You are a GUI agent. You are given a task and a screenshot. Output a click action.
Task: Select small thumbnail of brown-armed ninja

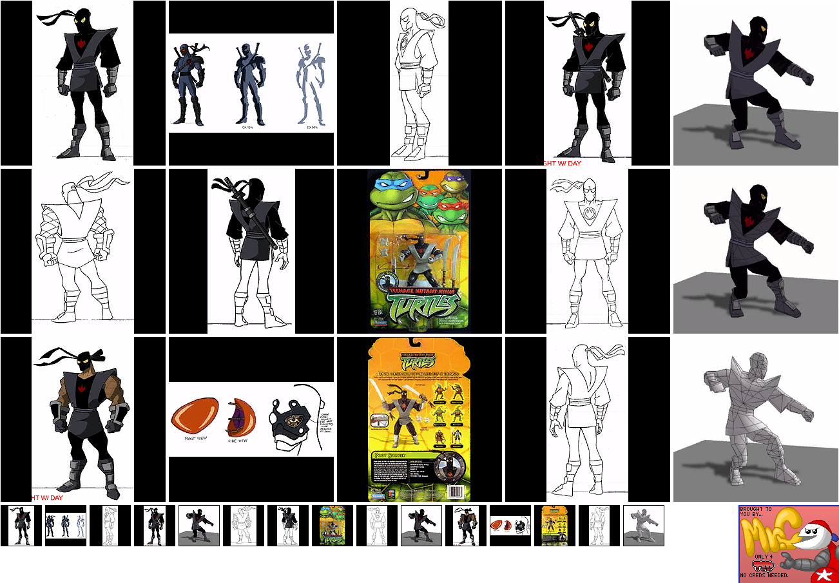(466, 526)
